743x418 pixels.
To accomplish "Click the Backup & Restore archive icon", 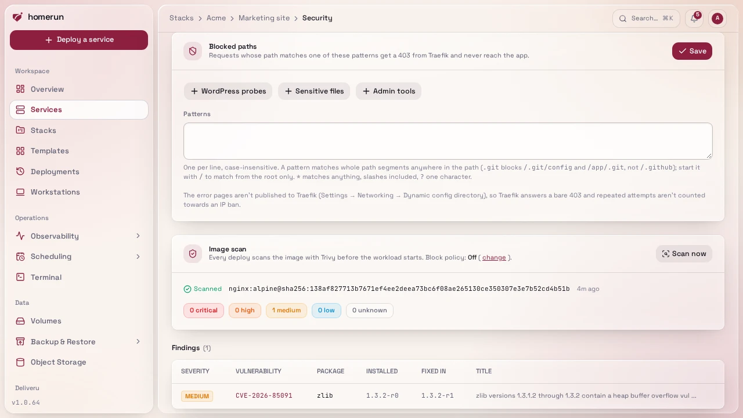I will tap(20, 342).
